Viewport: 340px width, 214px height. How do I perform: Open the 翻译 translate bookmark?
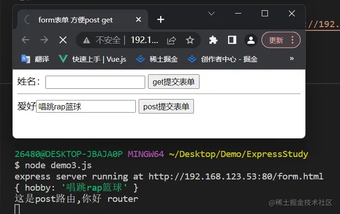click(35, 59)
